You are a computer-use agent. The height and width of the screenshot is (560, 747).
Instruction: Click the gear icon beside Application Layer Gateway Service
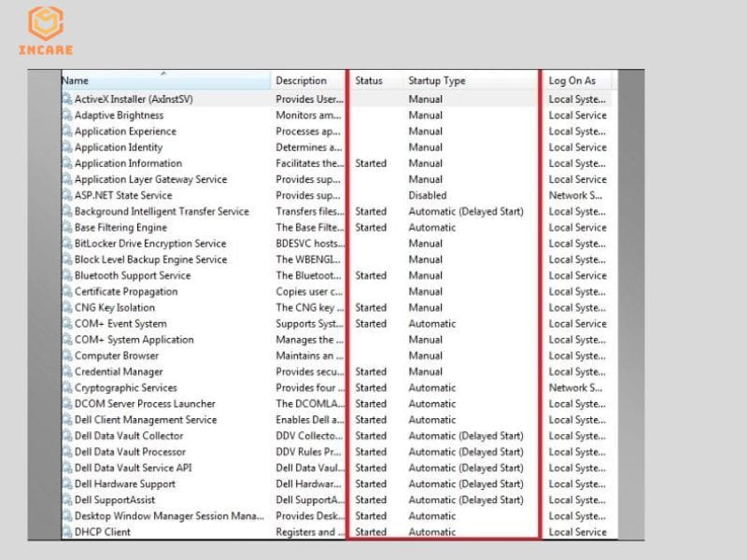67,179
